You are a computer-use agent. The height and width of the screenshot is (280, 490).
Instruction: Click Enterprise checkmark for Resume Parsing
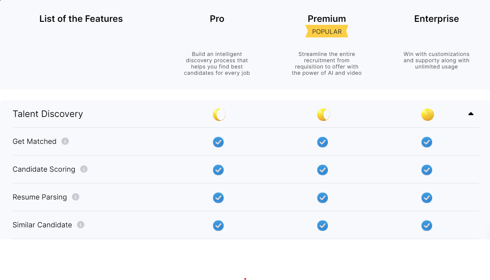point(427,198)
